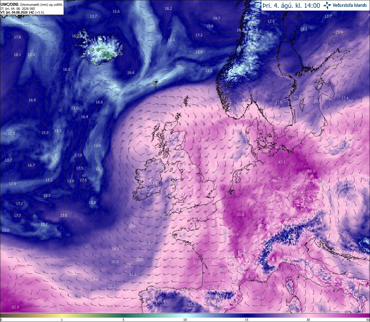Click the 47.1 value label

282,162
